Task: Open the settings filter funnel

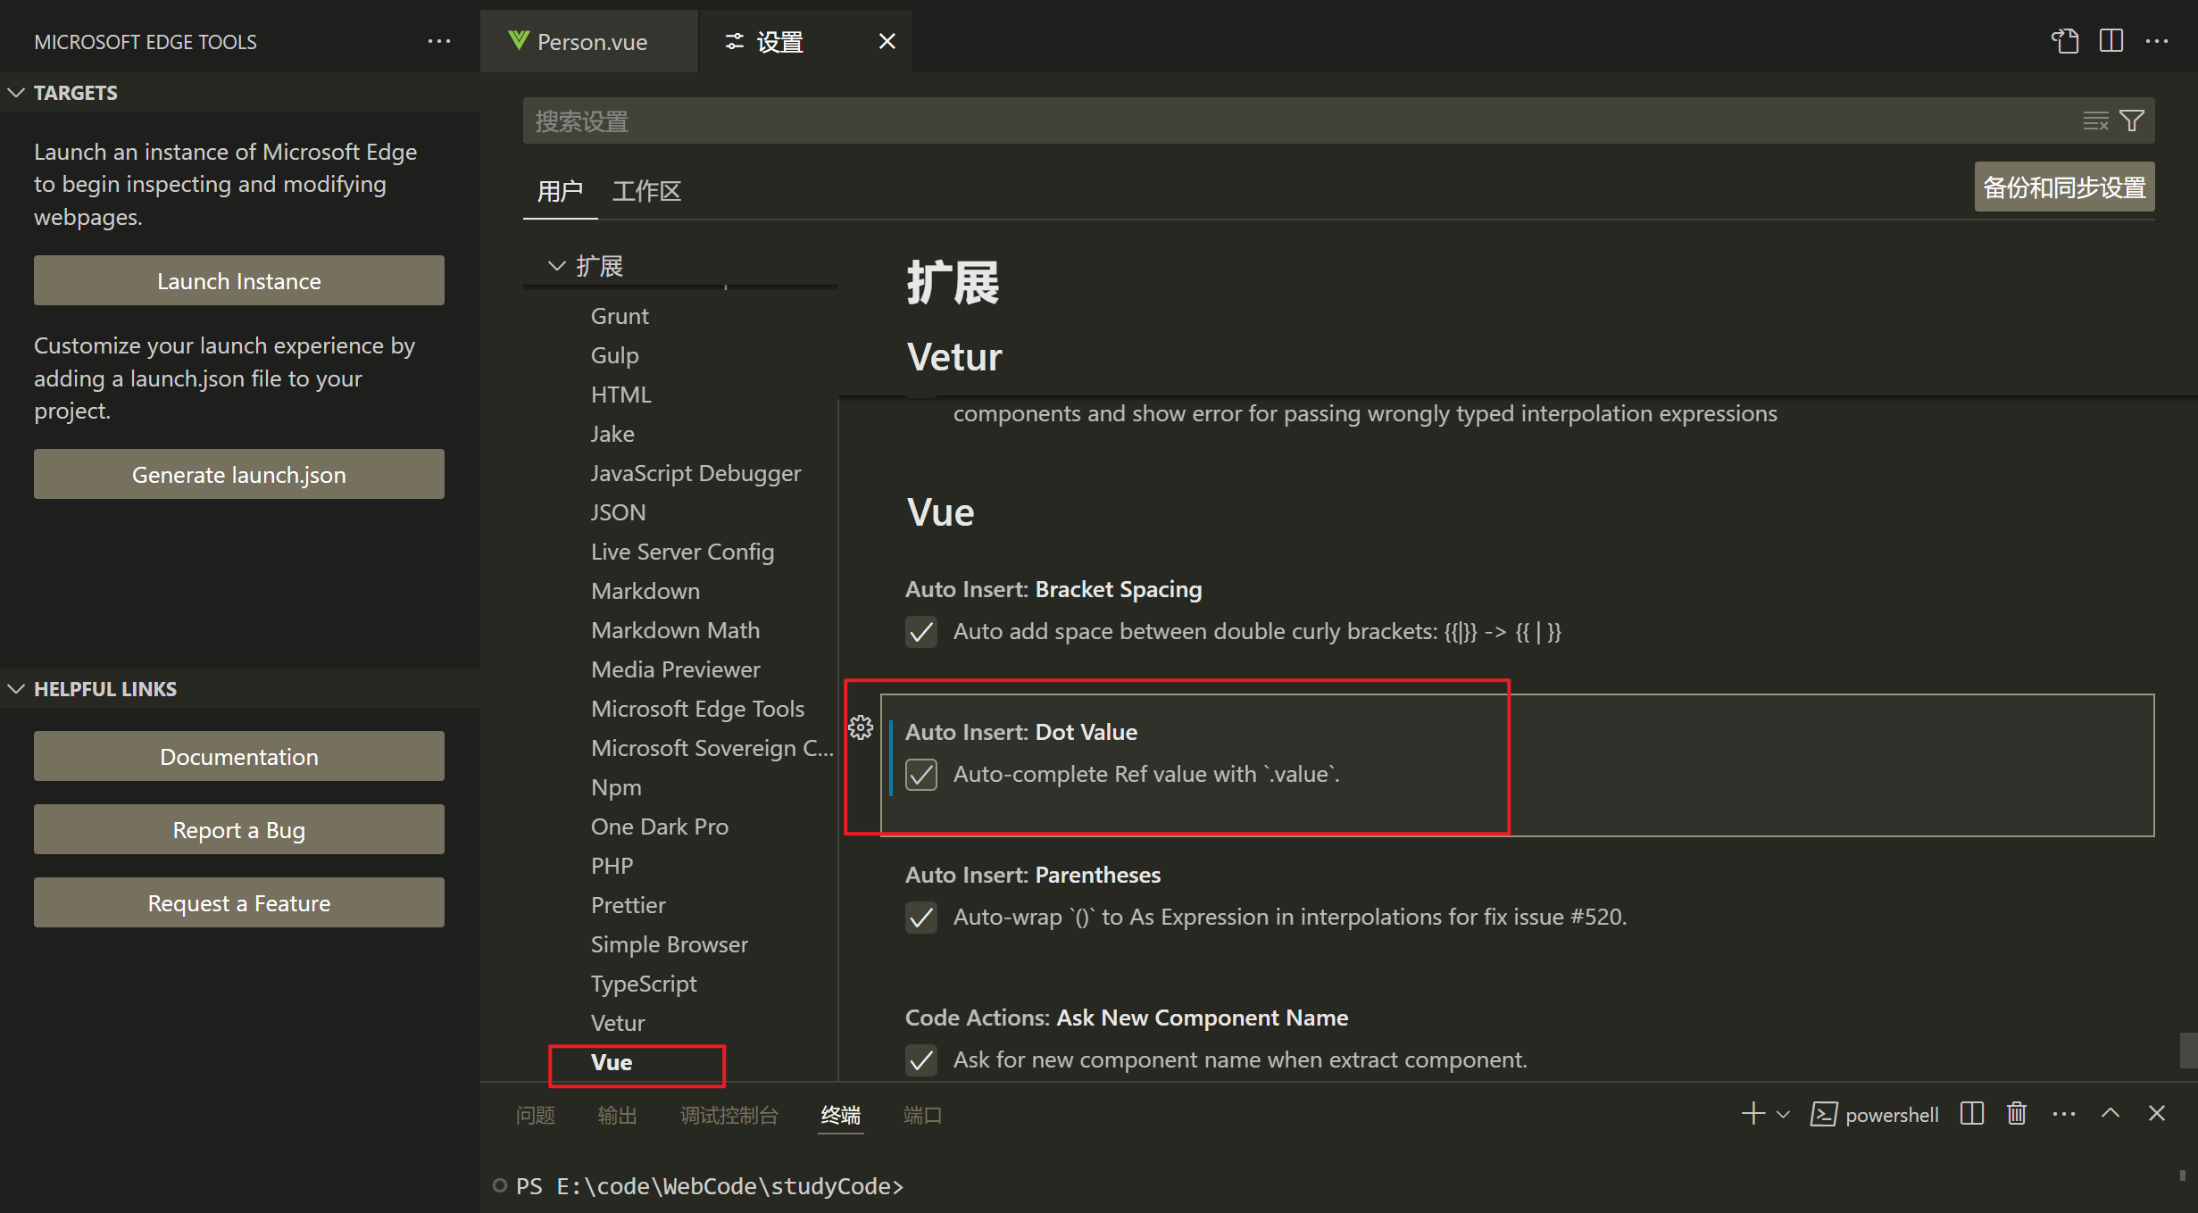Action: (x=2132, y=120)
